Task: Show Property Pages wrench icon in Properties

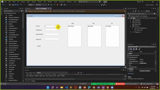Action: click(139, 49)
